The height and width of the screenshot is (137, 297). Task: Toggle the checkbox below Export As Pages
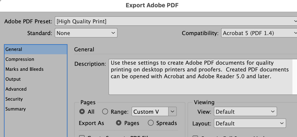[x=82, y=136]
